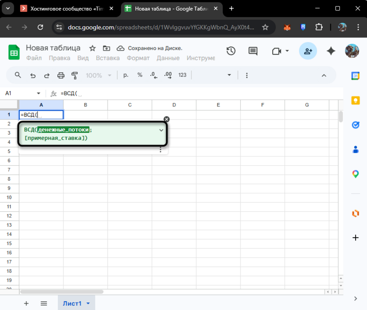This screenshot has width=367, height=310.
Task: Open the Правка menu
Action: 60,58
